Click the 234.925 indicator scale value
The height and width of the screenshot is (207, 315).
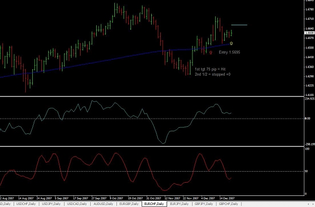tap(309, 99)
